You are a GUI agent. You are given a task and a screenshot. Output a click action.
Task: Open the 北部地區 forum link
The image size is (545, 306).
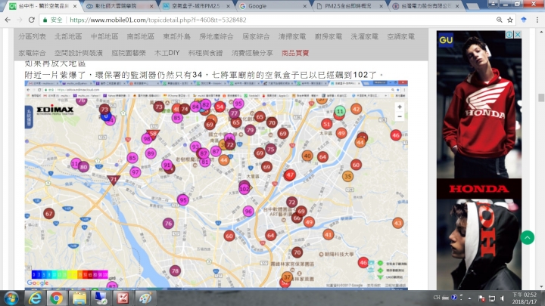coord(68,36)
